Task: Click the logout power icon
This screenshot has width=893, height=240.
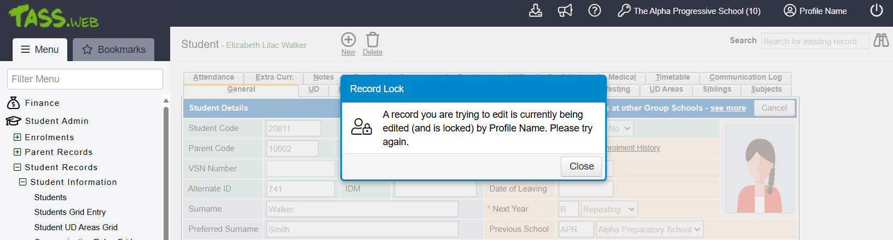Action: pos(876,11)
